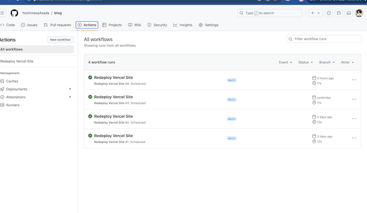Expand the Status filter dropdown
This screenshot has height=213, width=367.
305,62
